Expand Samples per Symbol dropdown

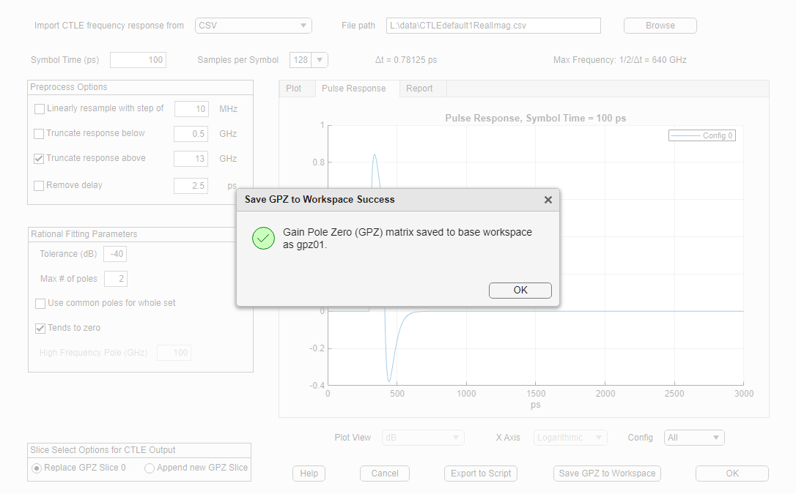(309, 60)
